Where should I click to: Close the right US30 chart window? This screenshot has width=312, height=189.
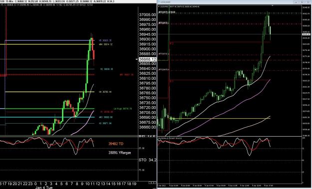coord(308,2)
